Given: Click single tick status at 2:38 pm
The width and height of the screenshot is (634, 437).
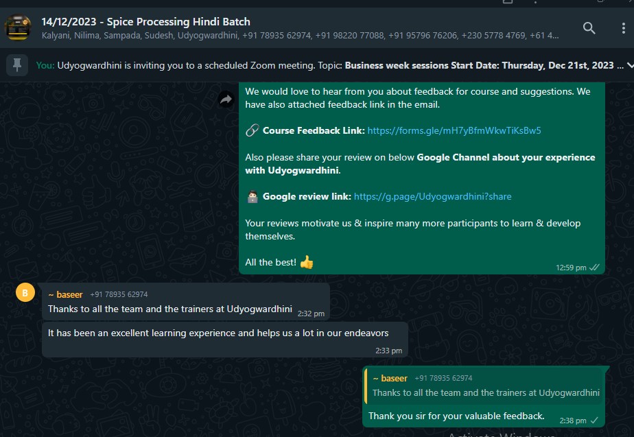Looking at the screenshot, I should click(594, 420).
